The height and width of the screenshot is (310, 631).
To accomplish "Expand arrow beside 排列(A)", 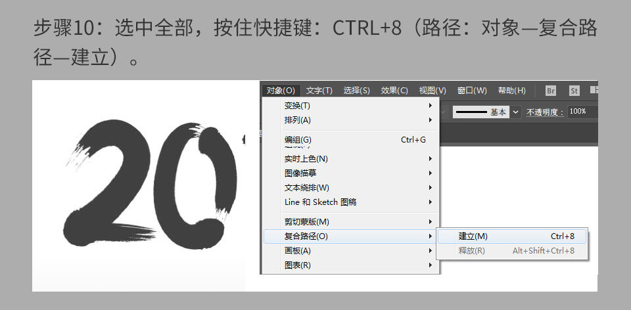I will (430, 120).
